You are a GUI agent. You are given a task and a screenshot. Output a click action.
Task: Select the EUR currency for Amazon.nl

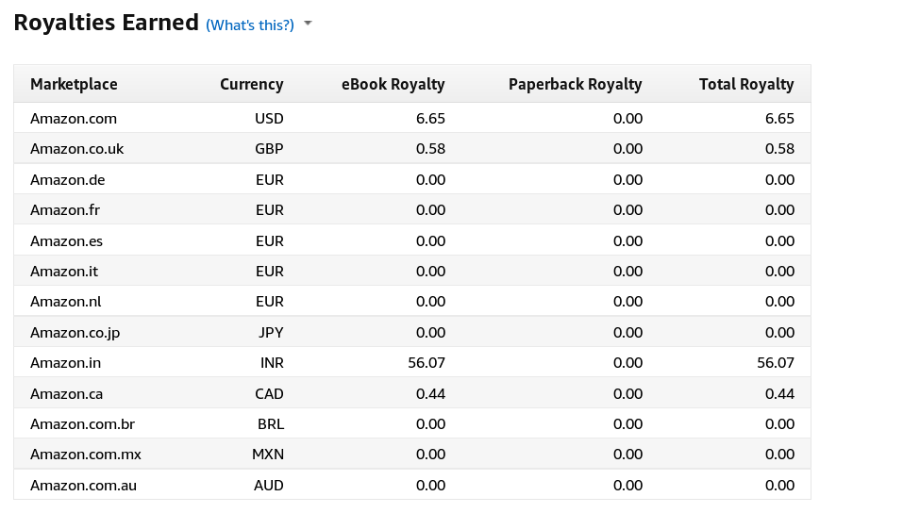coord(270,302)
